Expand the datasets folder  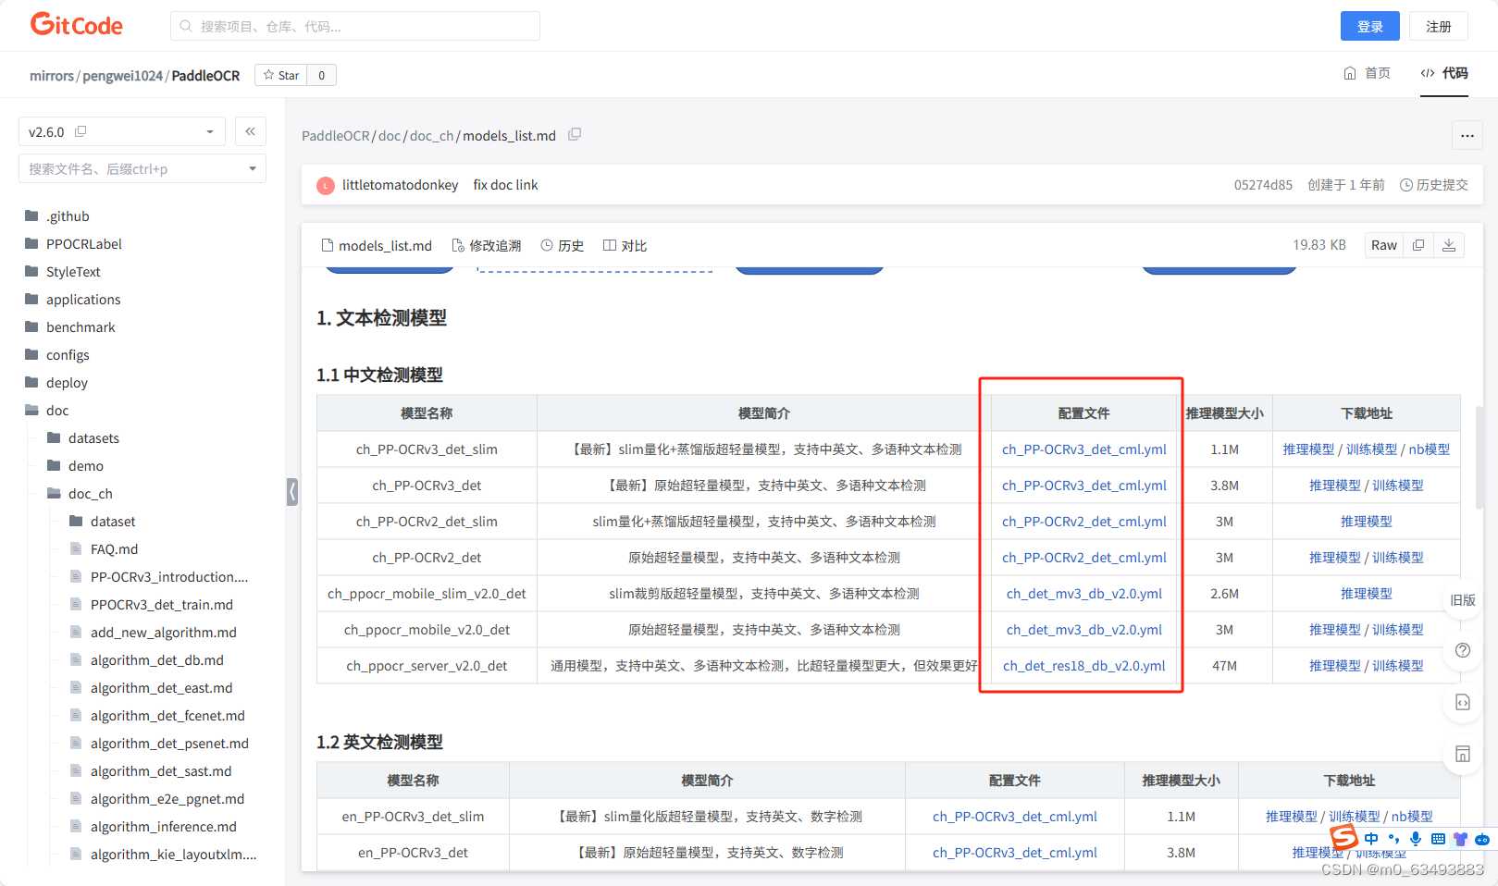(x=93, y=438)
